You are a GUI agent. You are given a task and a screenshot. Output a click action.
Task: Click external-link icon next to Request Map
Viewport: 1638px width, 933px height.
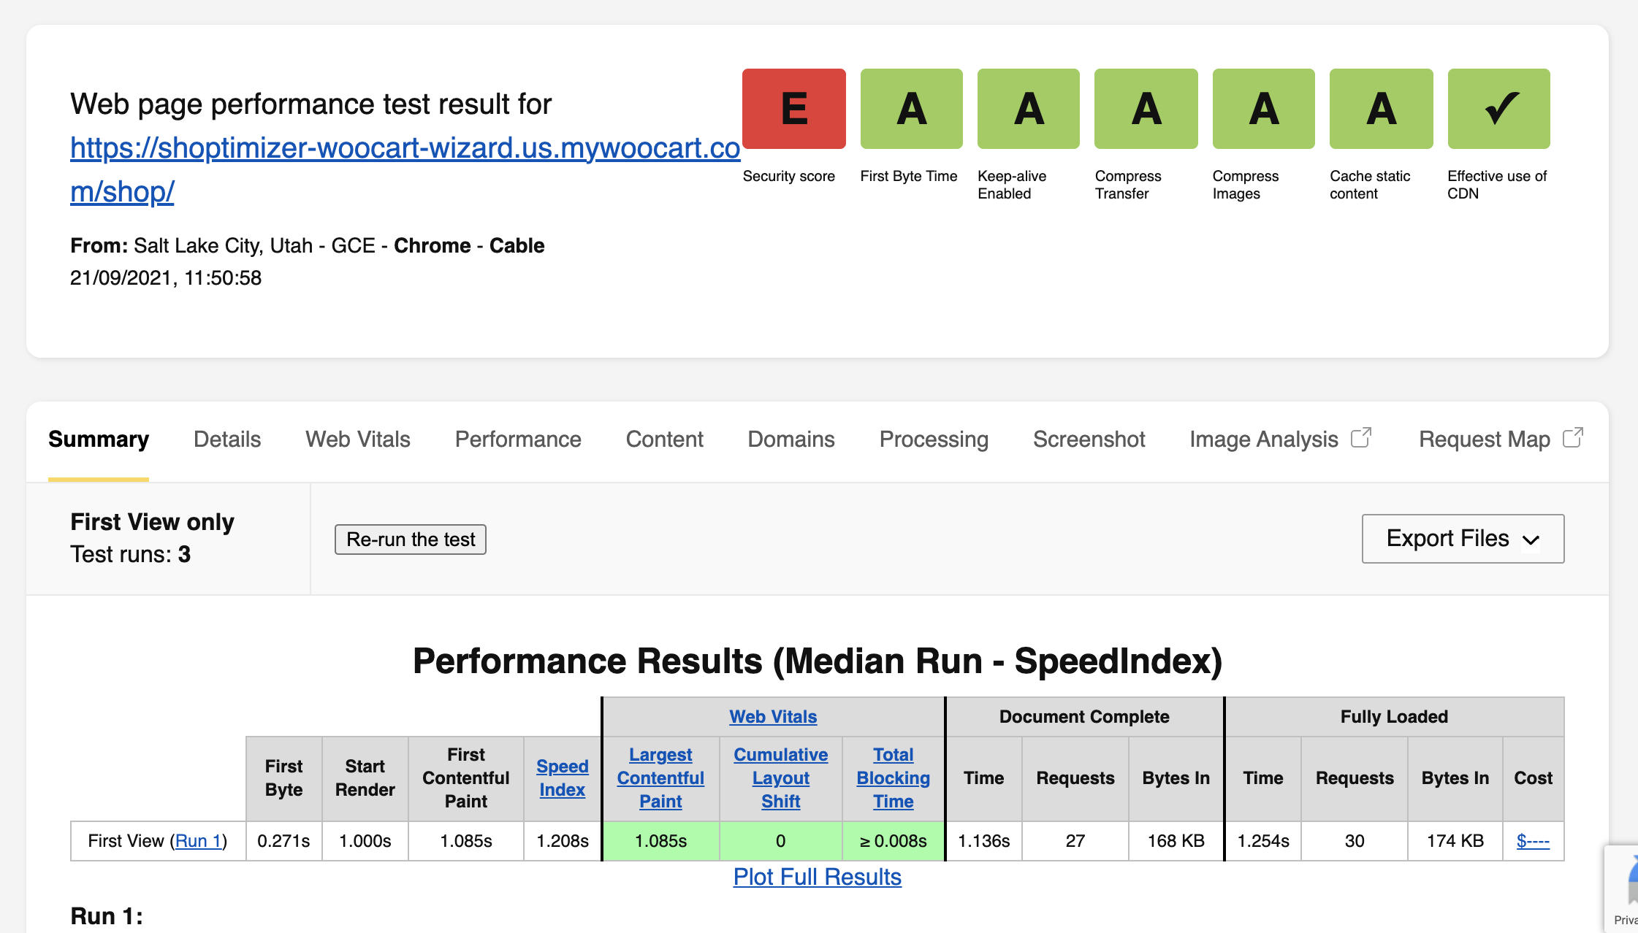click(x=1573, y=437)
